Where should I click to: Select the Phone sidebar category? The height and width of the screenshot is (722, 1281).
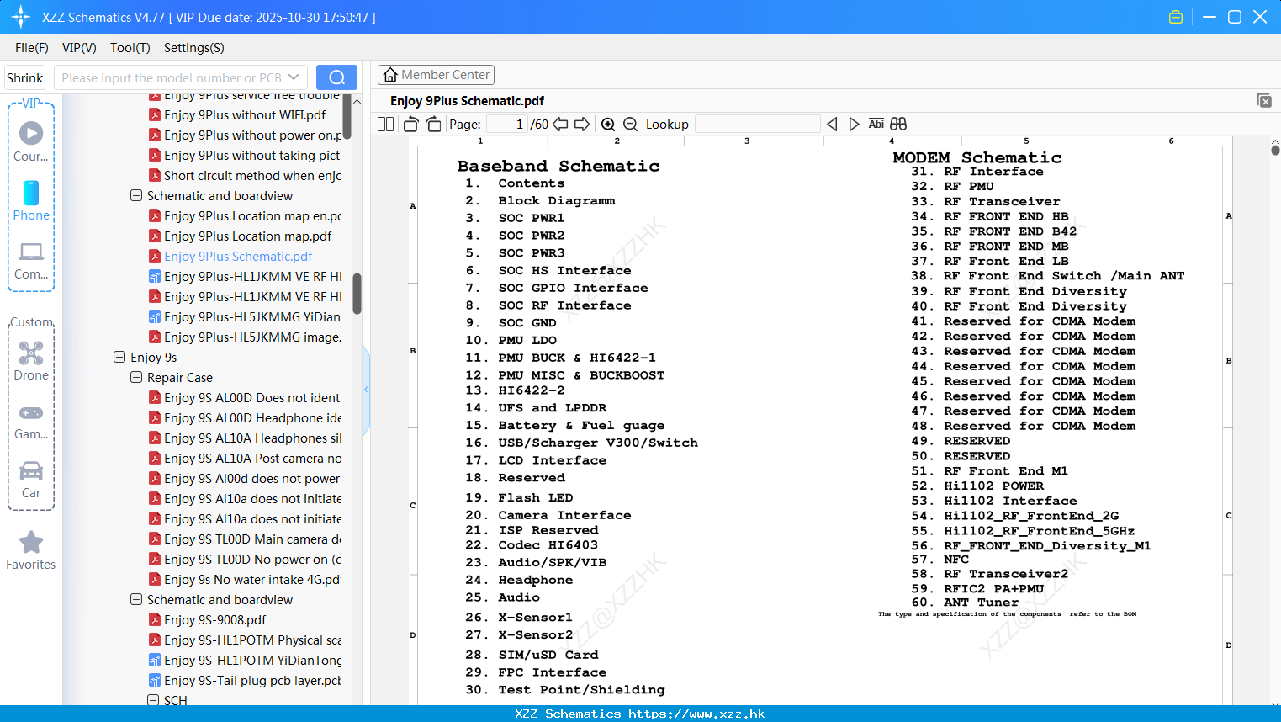(x=31, y=200)
